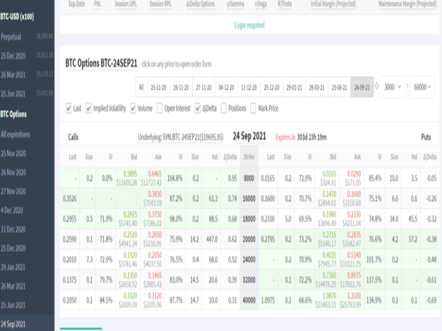The image size is (442, 331).
Task: Open the 3000 minimum strike dropdown
Action: coord(392,87)
